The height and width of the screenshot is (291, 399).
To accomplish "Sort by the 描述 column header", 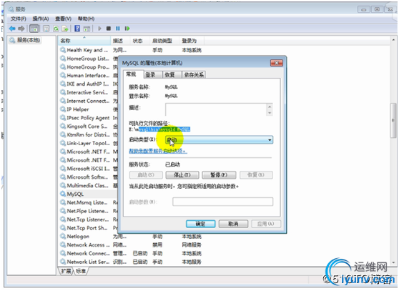I will point(121,41).
